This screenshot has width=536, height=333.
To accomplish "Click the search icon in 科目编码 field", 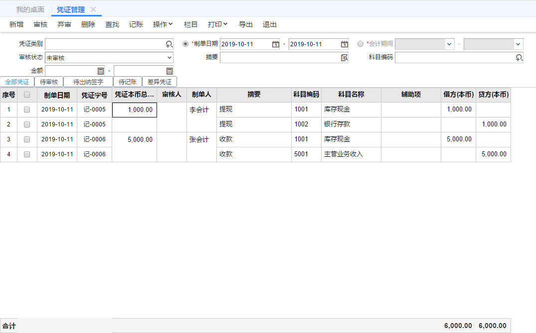I will (519, 58).
